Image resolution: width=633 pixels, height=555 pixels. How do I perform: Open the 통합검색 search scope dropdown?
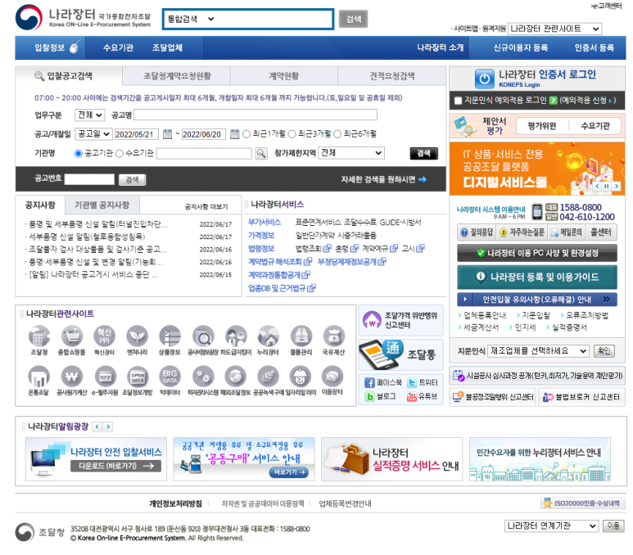(191, 19)
